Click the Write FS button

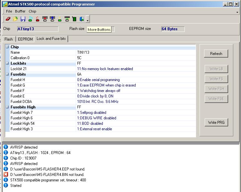coord(216,79)
